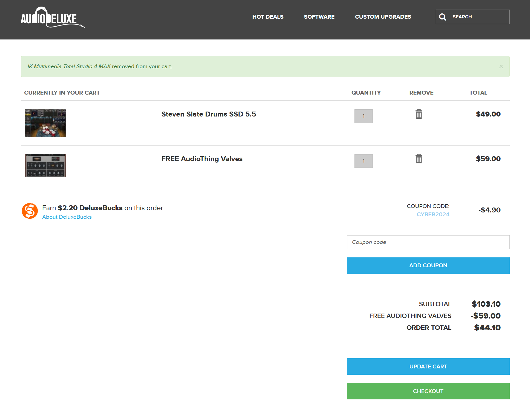Open the Custom Upgrades menu
Screen dimensions: 530x412
pos(383,17)
